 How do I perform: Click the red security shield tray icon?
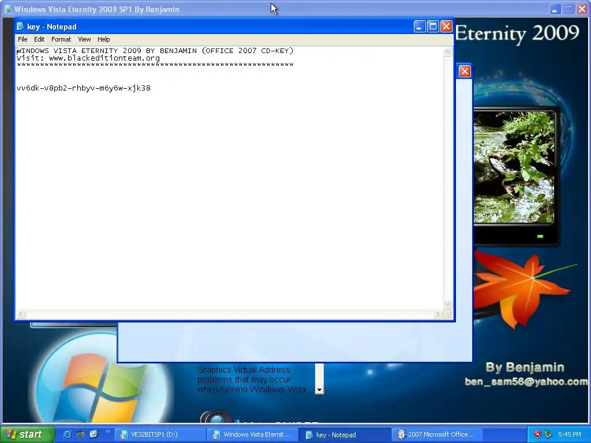coord(537,434)
